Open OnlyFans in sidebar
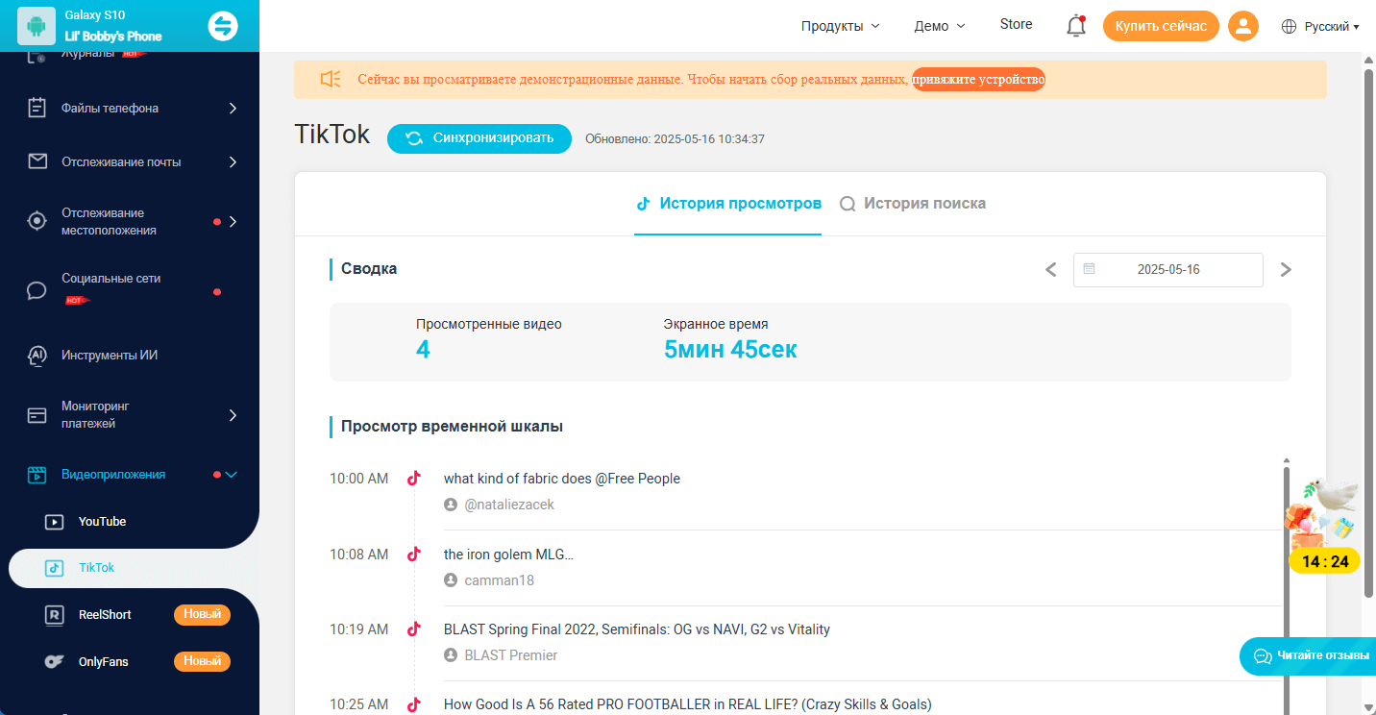This screenshot has width=1376, height=715. coord(103,662)
